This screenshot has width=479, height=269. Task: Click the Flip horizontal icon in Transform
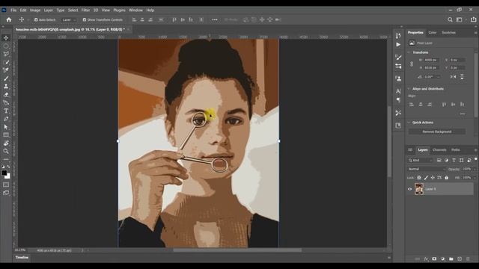(x=454, y=76)
